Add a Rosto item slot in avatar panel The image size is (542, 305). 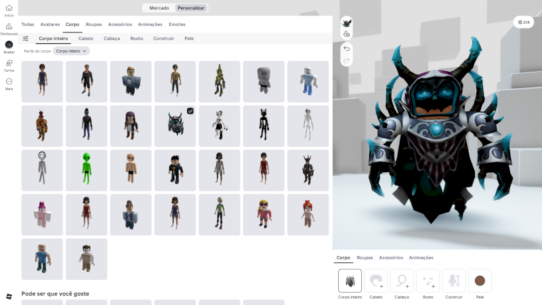pos(428,281)
